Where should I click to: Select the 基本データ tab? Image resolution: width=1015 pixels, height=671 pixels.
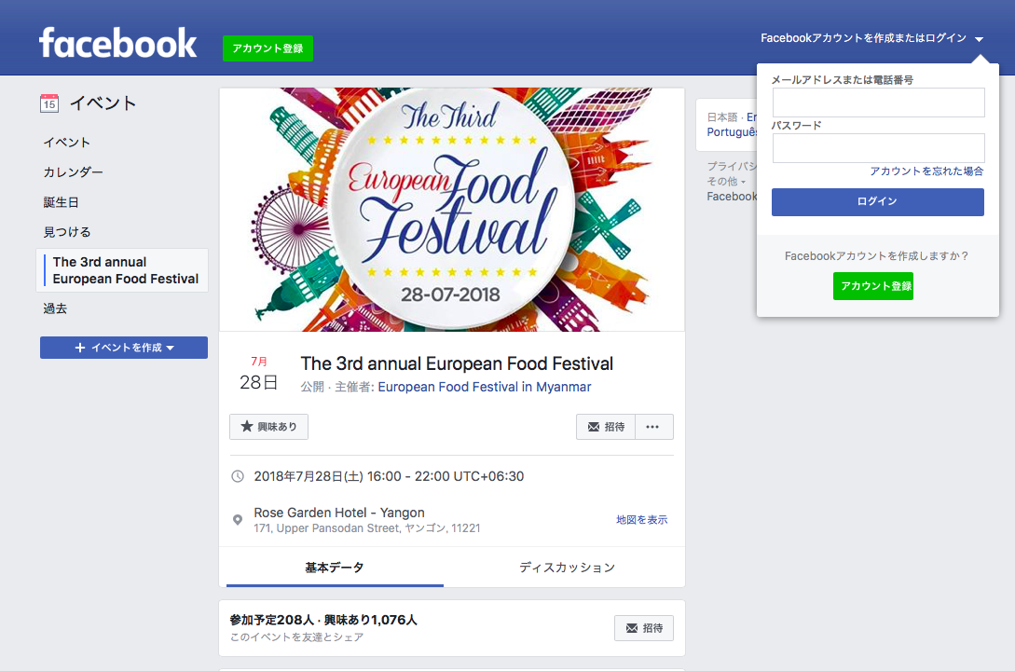(x=335, y=567)
